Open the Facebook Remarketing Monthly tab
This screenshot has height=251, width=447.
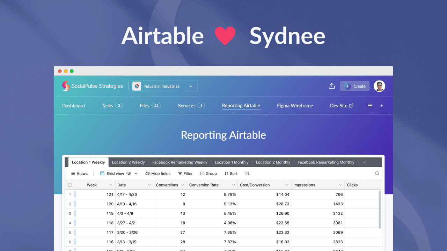click(325, 162)
